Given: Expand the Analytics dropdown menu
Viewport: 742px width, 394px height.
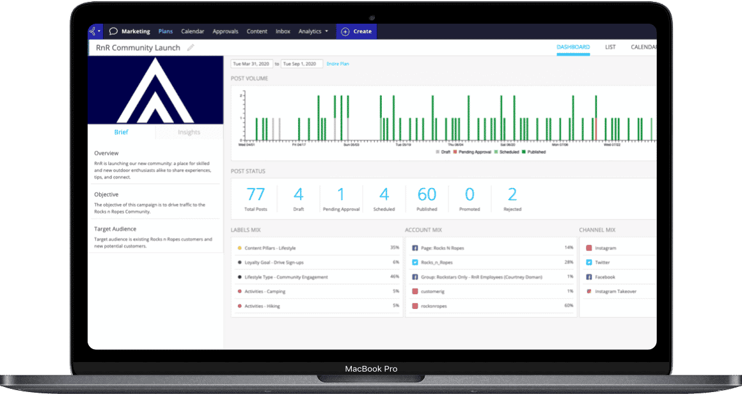Looking at the screenshot, I should (x=313, y=31).
